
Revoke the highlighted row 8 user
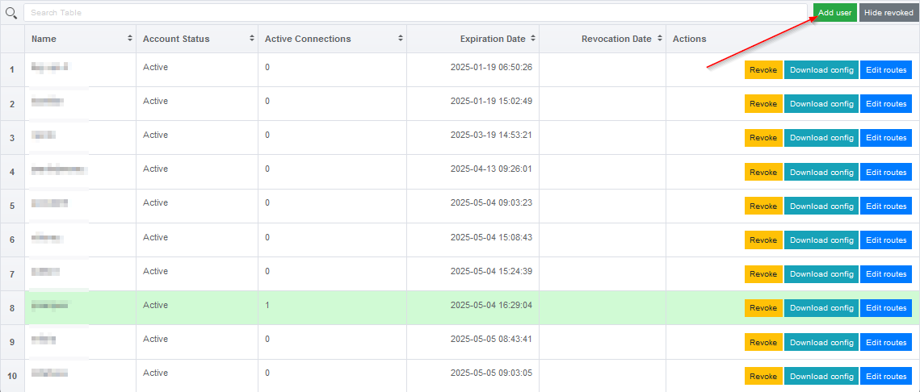coord(762,308)
